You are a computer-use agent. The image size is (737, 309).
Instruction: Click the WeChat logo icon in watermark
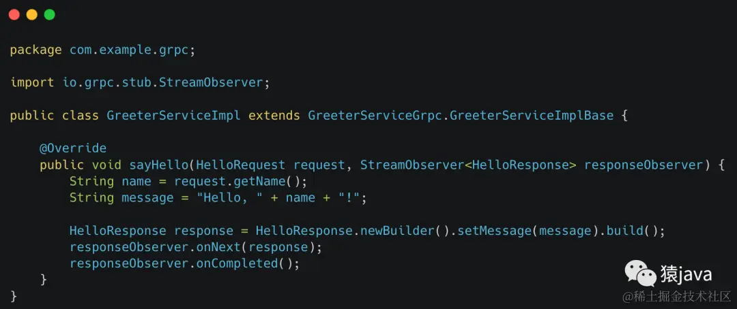click(639, 274)
